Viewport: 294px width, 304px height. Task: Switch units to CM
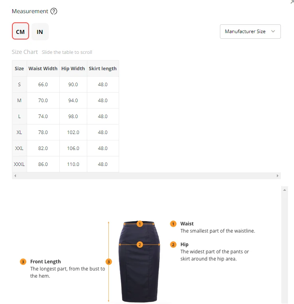[x=20, y=32]
